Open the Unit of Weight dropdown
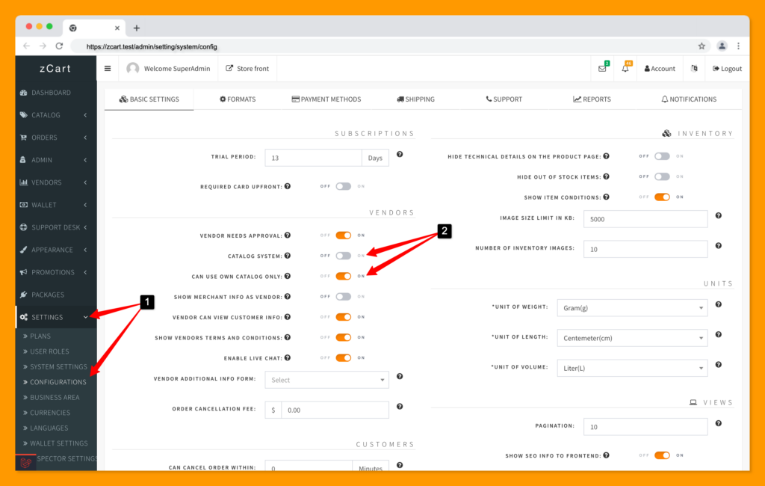The image size is (765, 486). pos(632,307)
